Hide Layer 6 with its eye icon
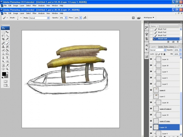The width and height of the screenshot is (183, 137). click(151, 78)
